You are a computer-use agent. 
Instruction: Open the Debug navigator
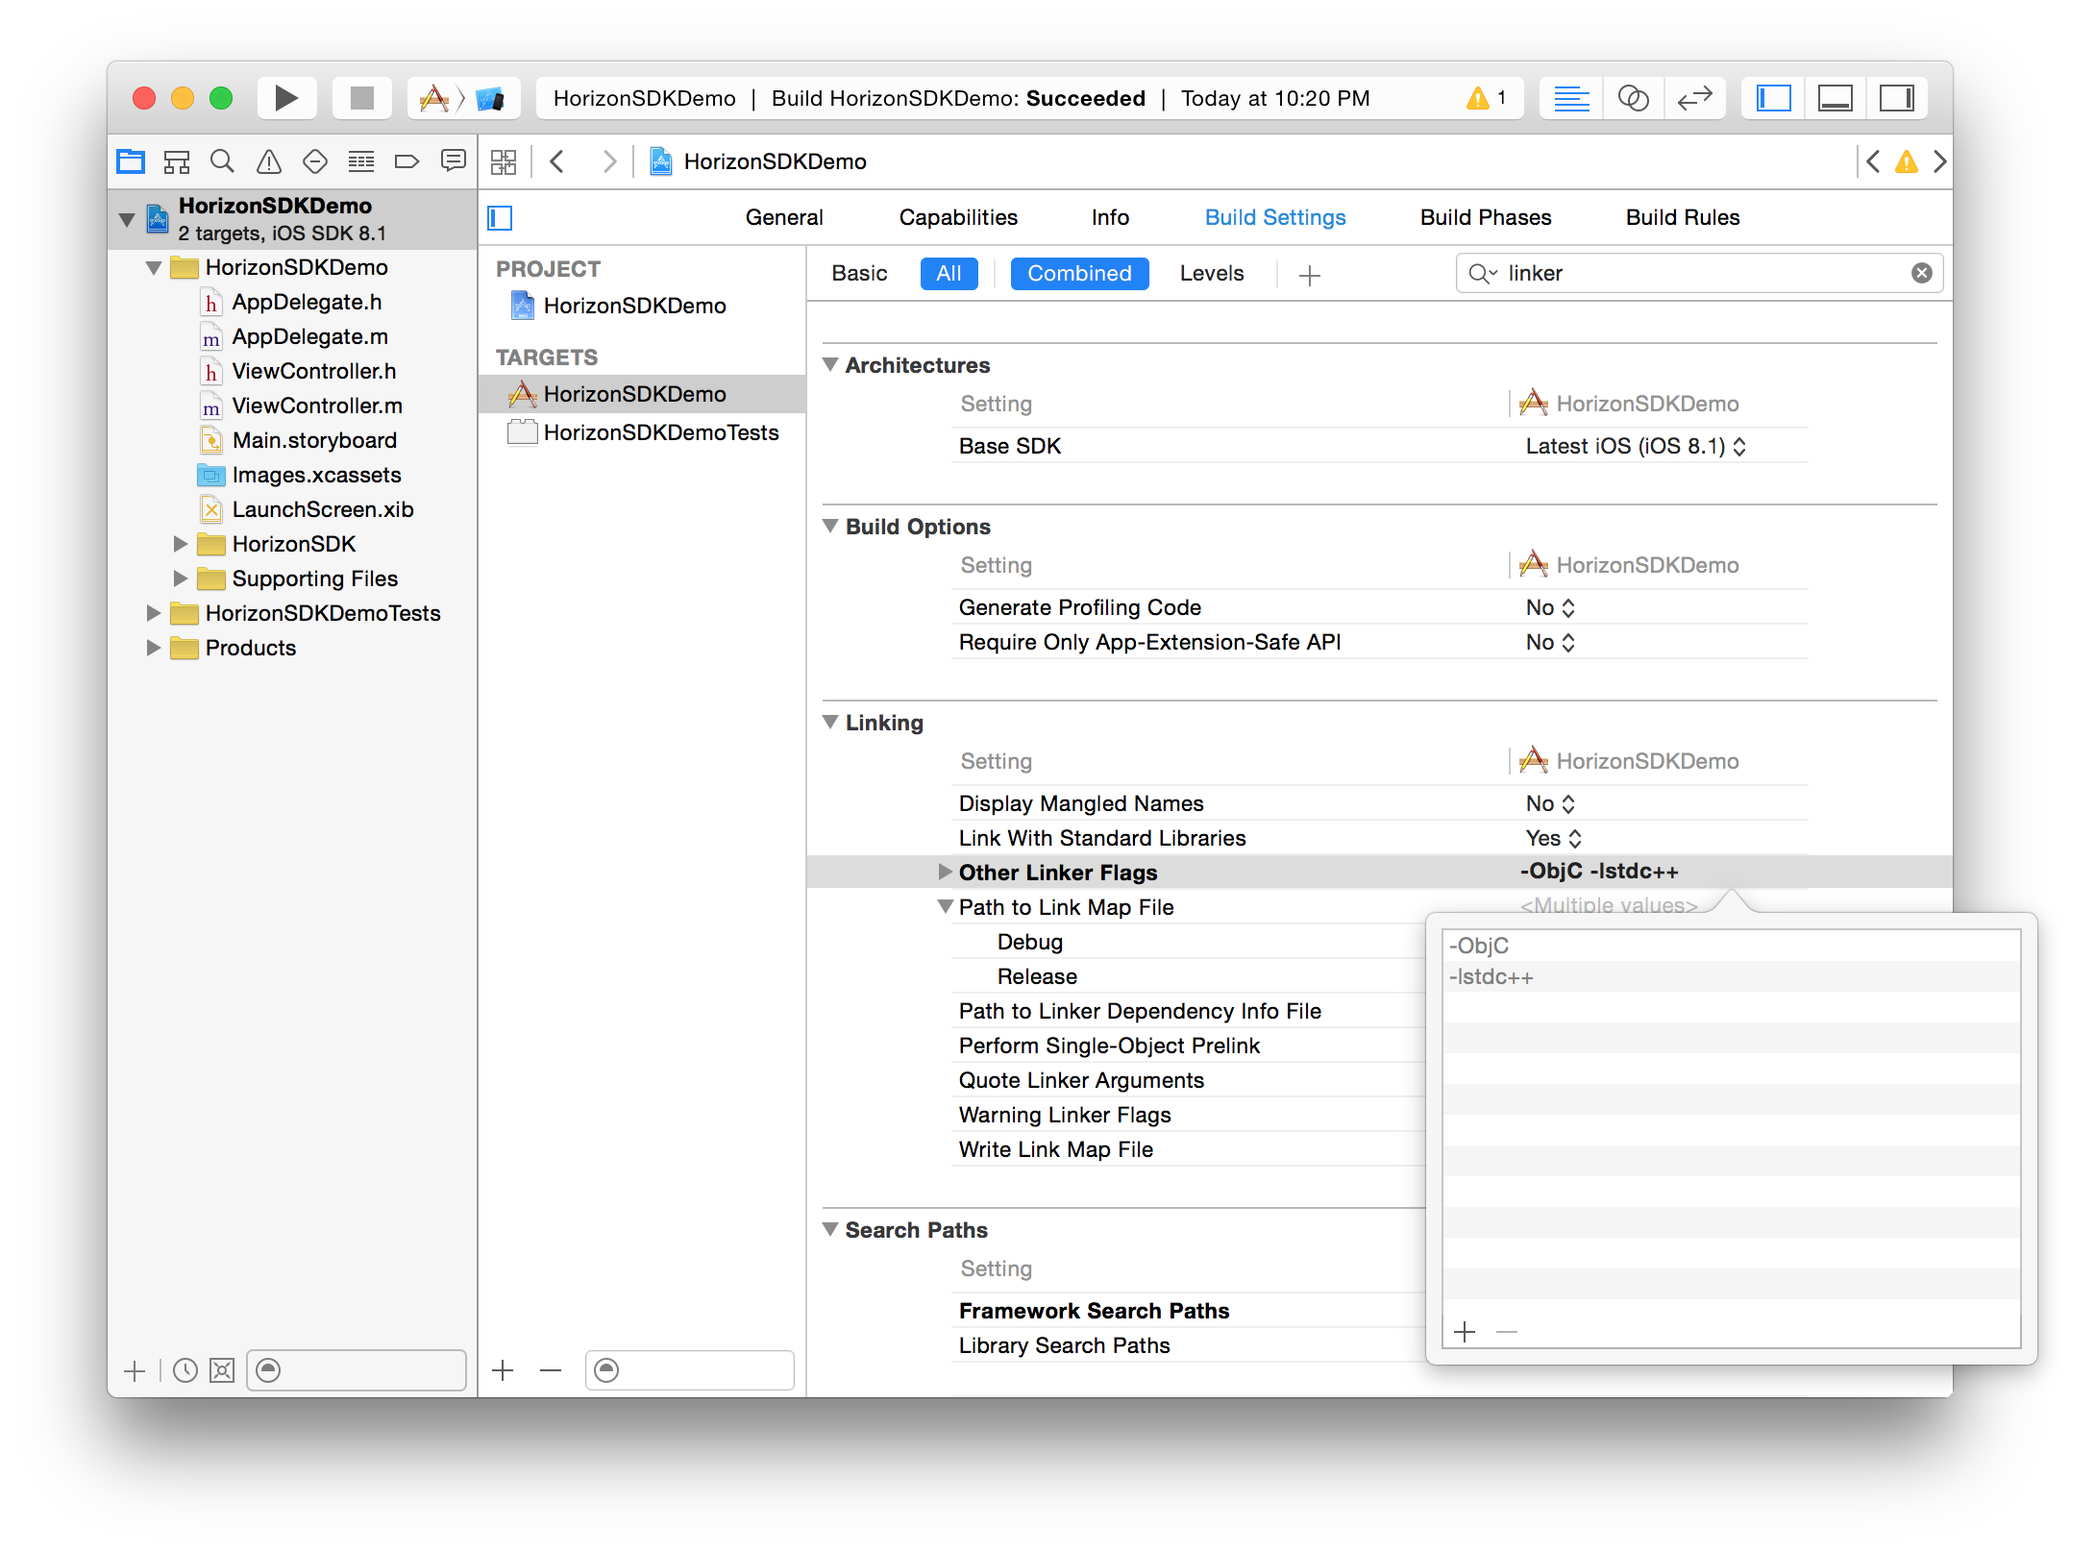361,161
